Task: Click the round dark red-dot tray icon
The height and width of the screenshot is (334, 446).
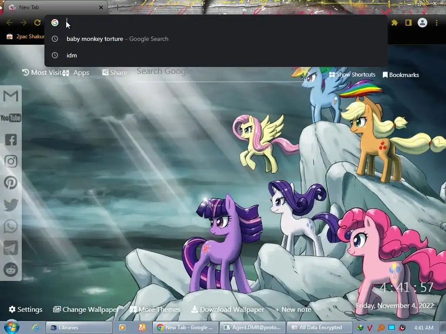Action: (402, 328)
